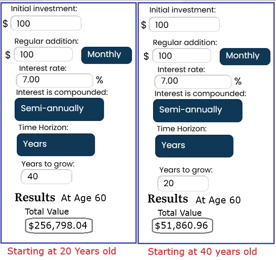Screen dimensions: 276x260
Task: Click the Interest rate field in left calculator
Action: [54, 80]
